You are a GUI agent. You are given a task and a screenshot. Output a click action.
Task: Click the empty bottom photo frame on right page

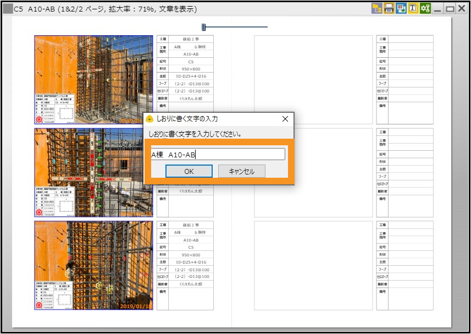pyautogui.click(x=313, y=265)
